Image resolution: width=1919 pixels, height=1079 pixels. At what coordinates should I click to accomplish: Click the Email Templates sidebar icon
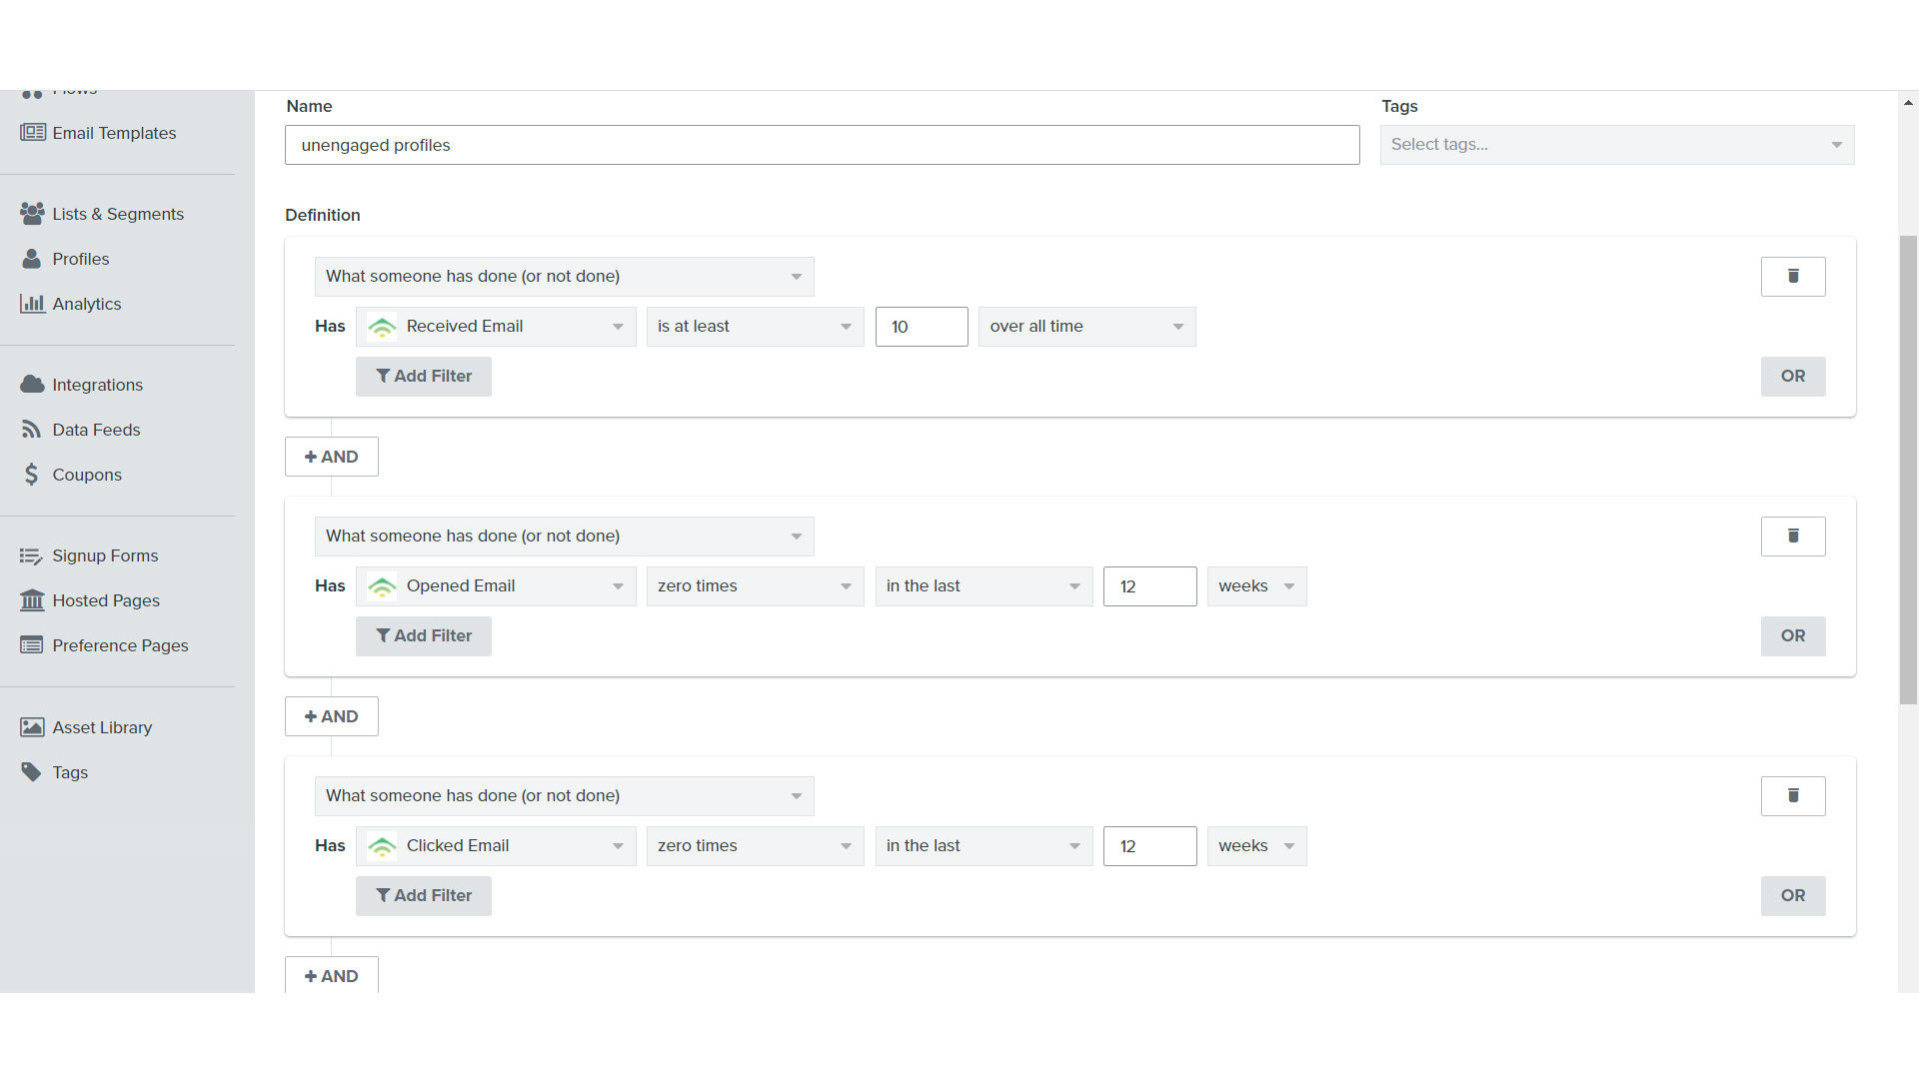[33, 133]
